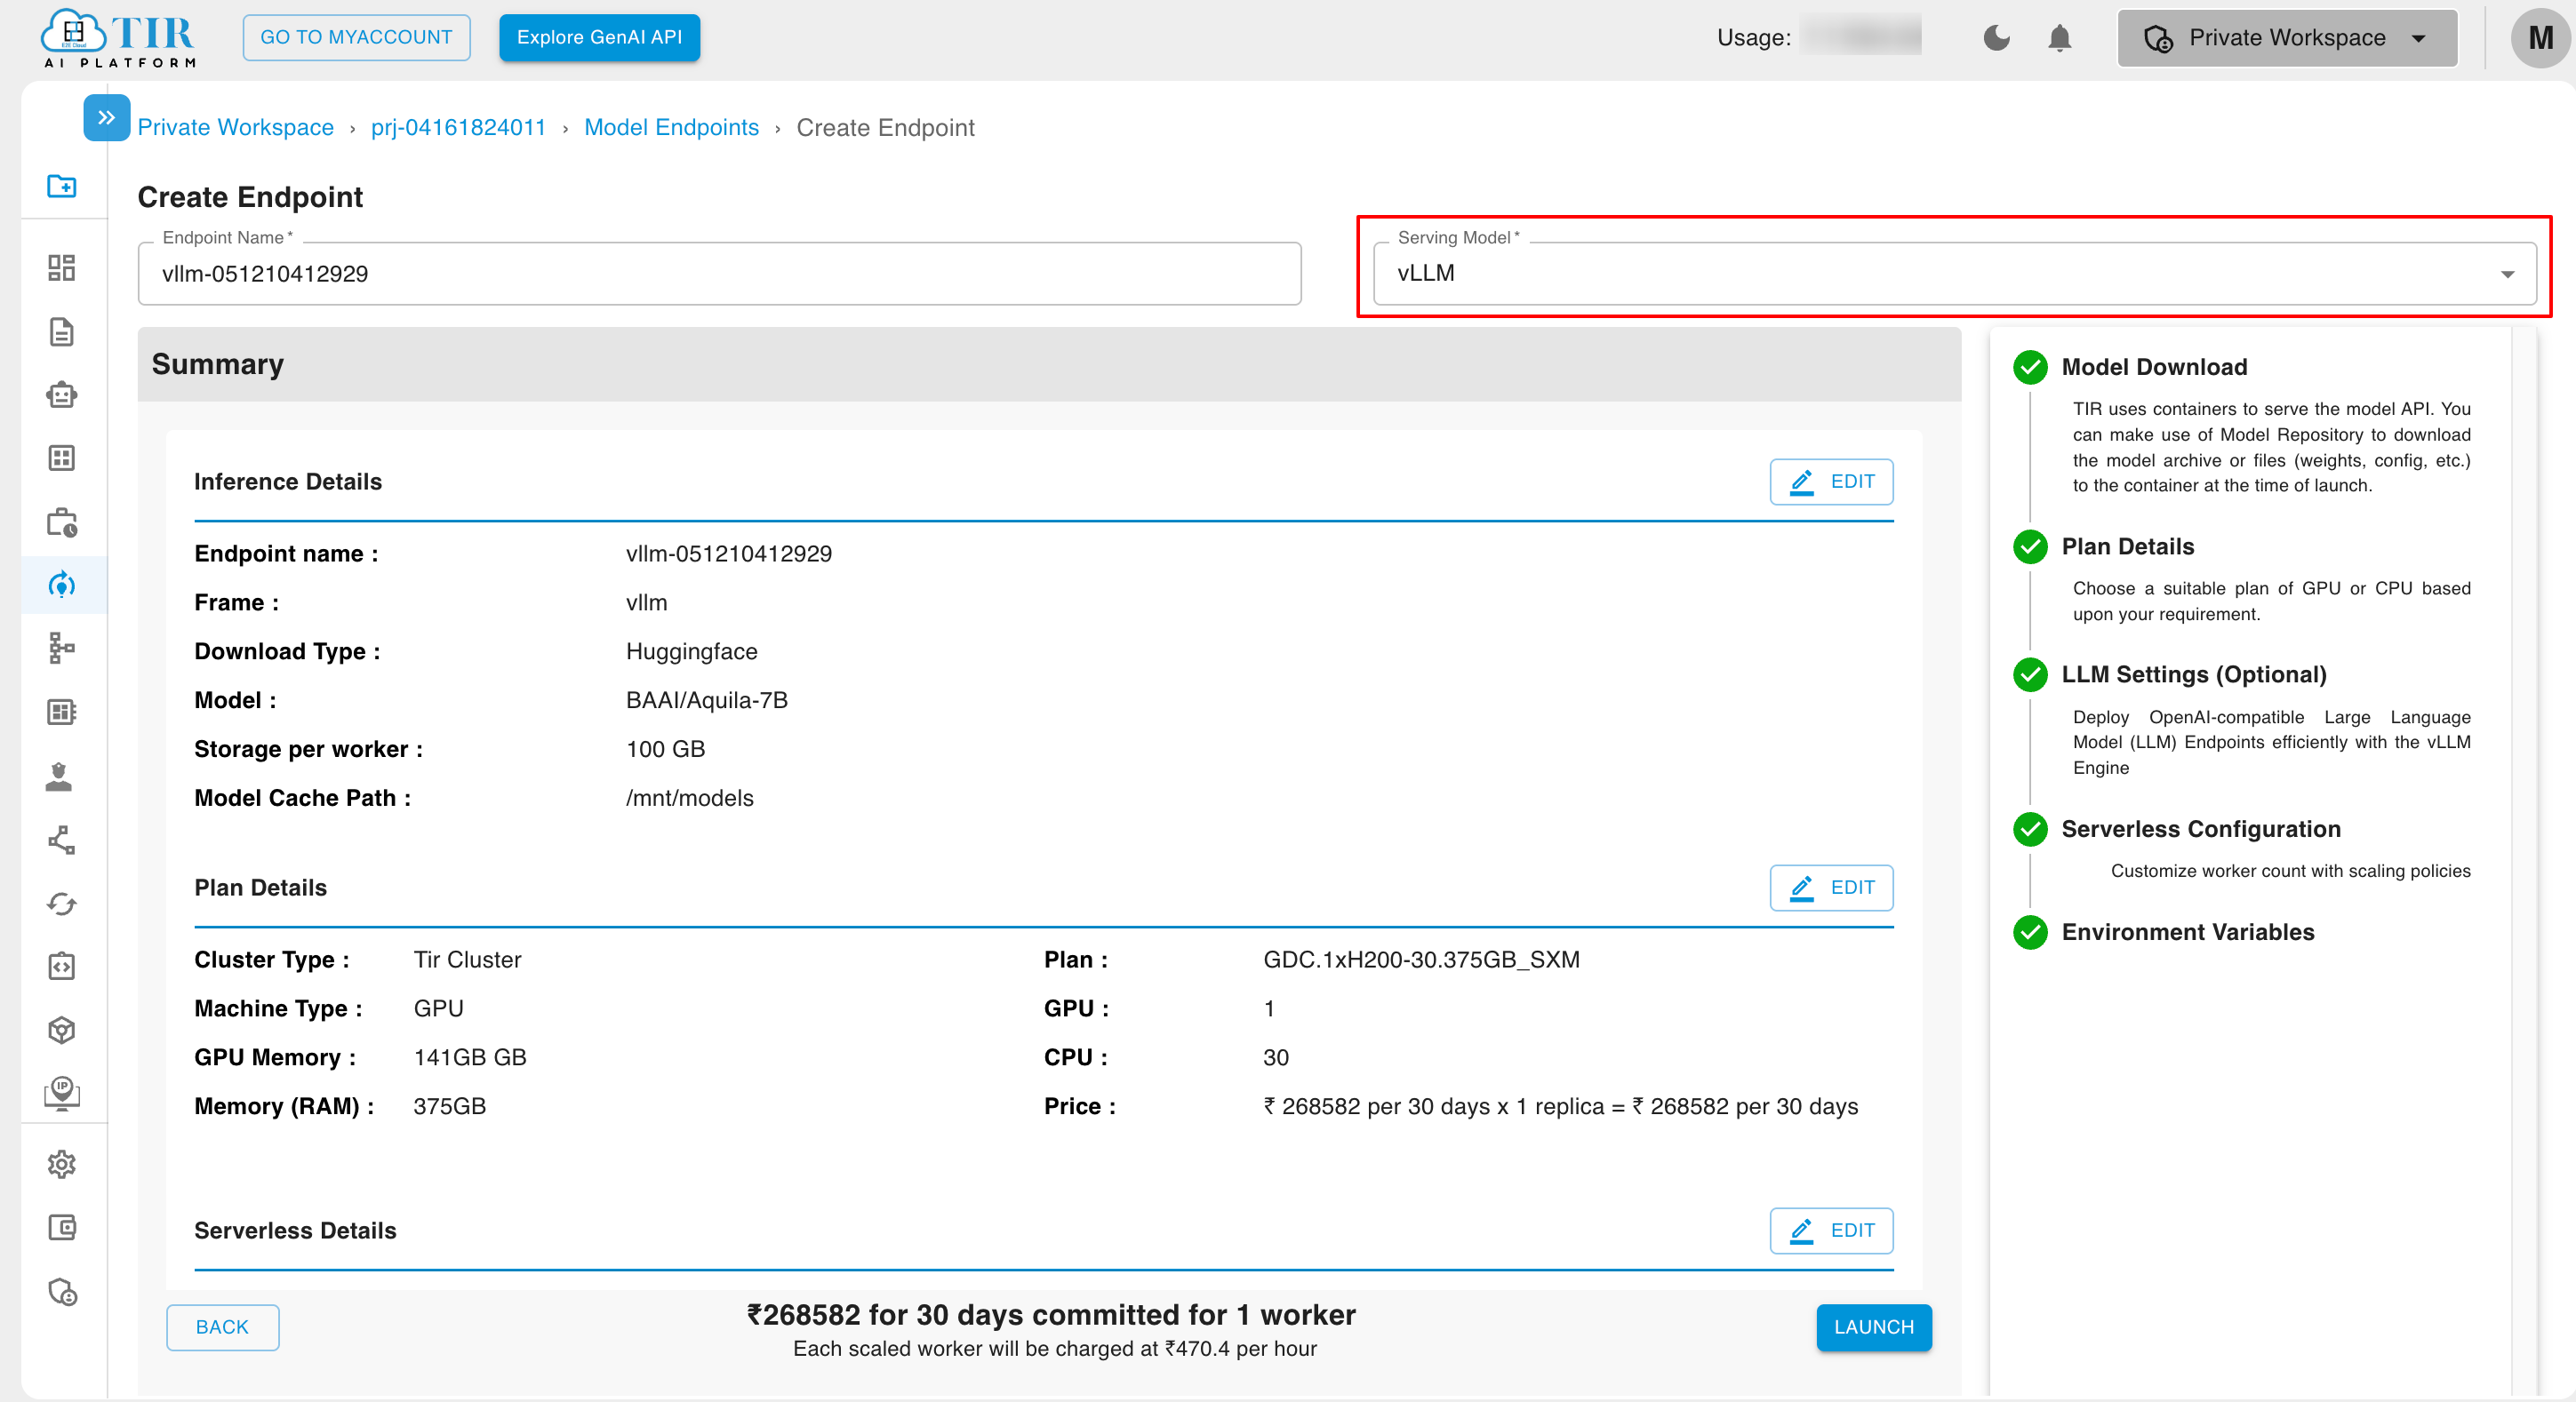Viewport: 2576px width, 1402px height.
Task: Select the LLM Settings (Optional) step title
Action: [x=2194, y=674]
